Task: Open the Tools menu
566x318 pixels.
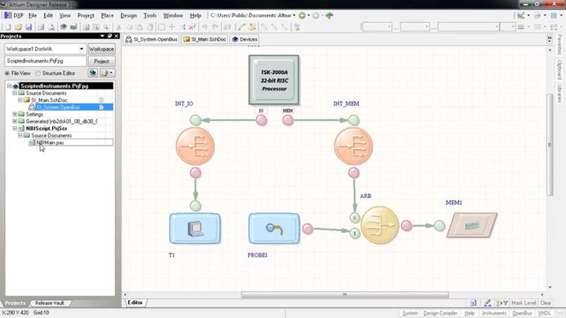Action: tap(150, 15)
